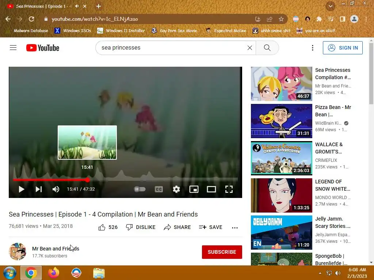Screen dimensions: 374x280
Task: Go to the YouTube home logo
Action: coord(43,48)
